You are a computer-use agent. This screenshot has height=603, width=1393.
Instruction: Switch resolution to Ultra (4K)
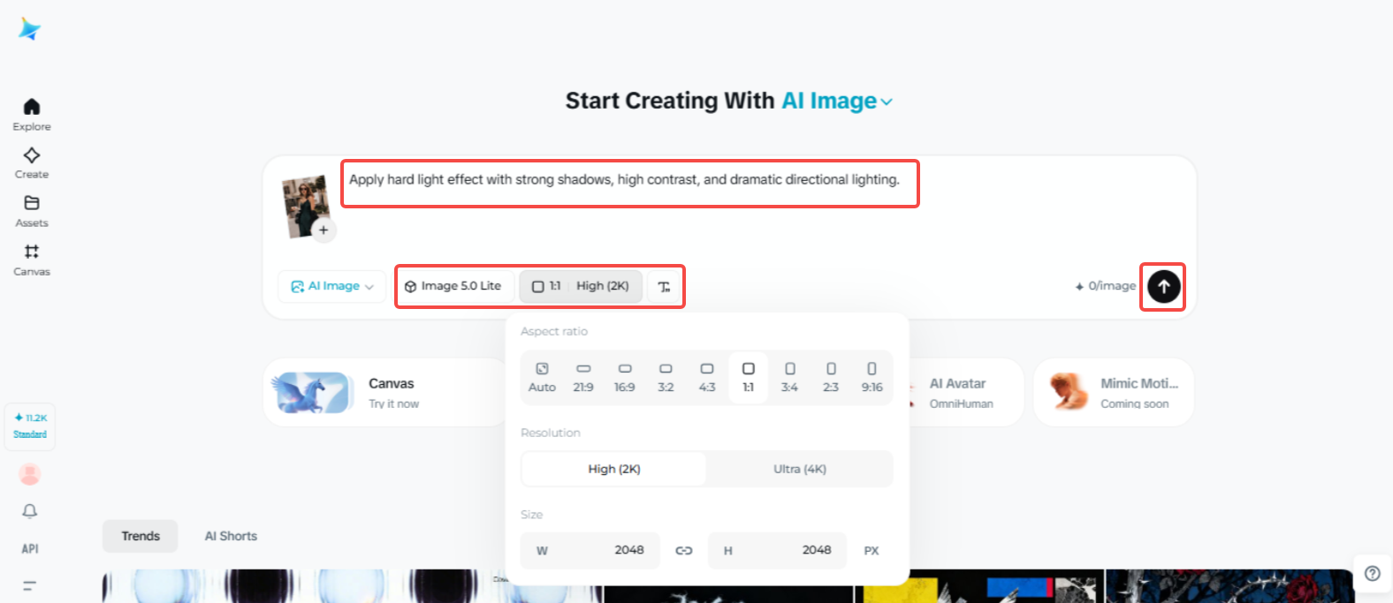pos(798,469)
